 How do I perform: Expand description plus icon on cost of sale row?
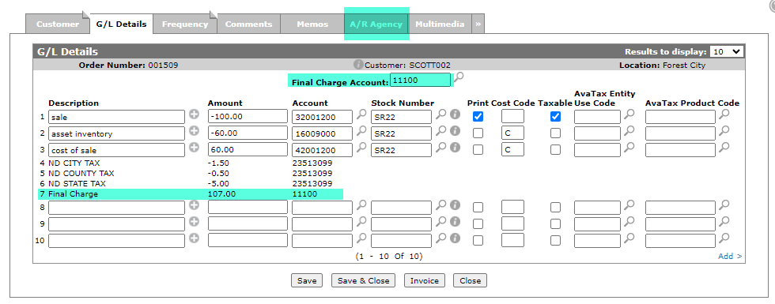point(195,147)
